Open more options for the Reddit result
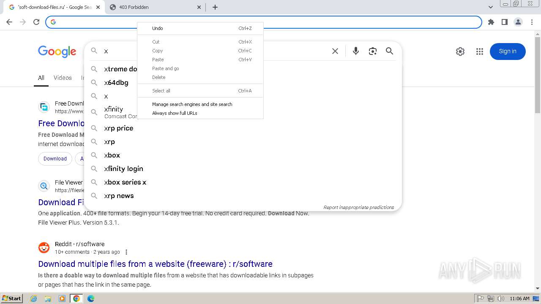This screenshot has height=304, width=541. [x=126, y=252]
